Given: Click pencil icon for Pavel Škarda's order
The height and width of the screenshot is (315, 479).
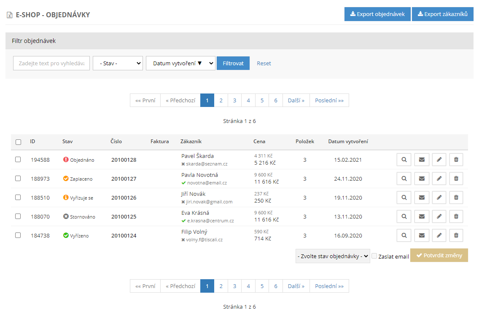Looking at the screenshot, I should click(439, 160).
